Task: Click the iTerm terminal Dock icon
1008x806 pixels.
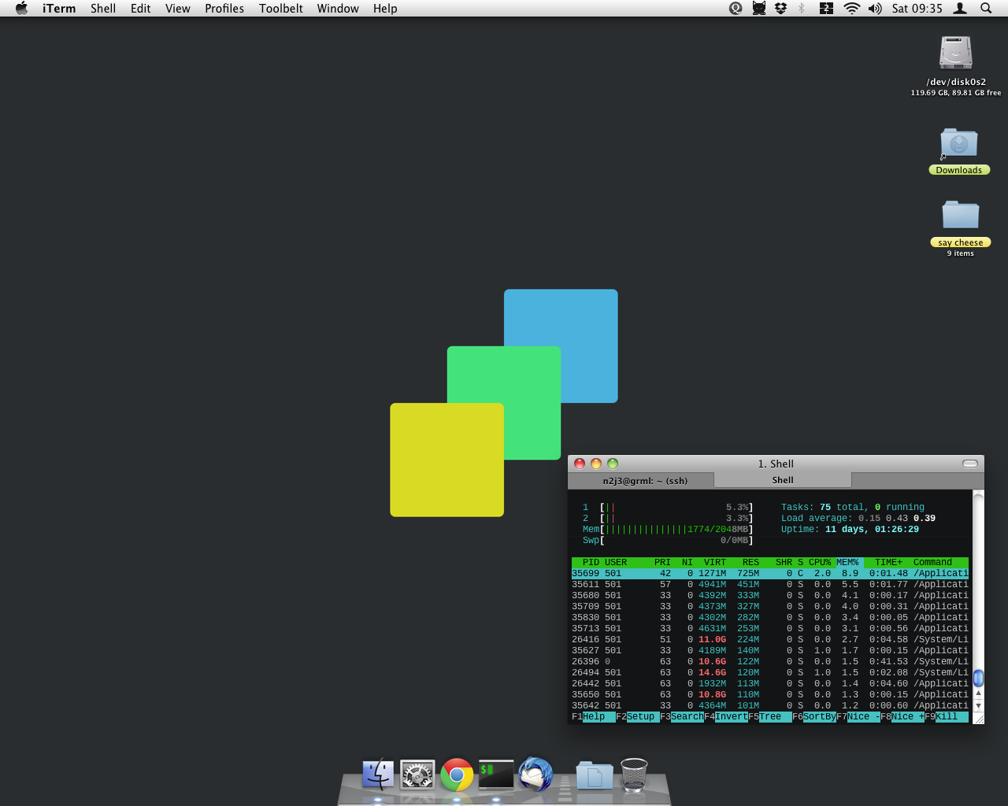Action: click(x=496, y=775)
